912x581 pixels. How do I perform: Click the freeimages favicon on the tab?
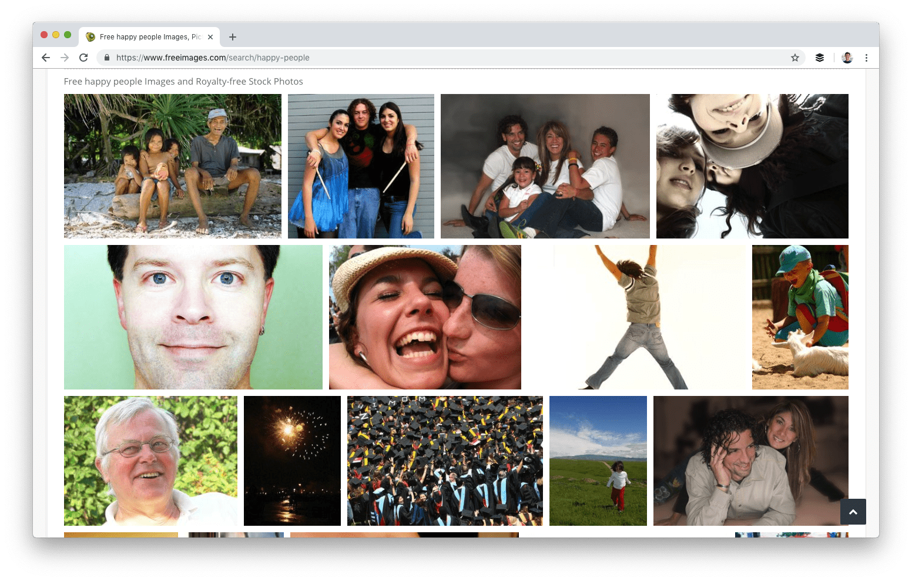(x=90, y=36)
